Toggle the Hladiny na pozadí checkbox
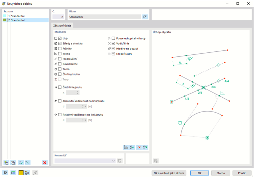Image resolution: width=254 pixels, height=178 pixels. point(113,48)
